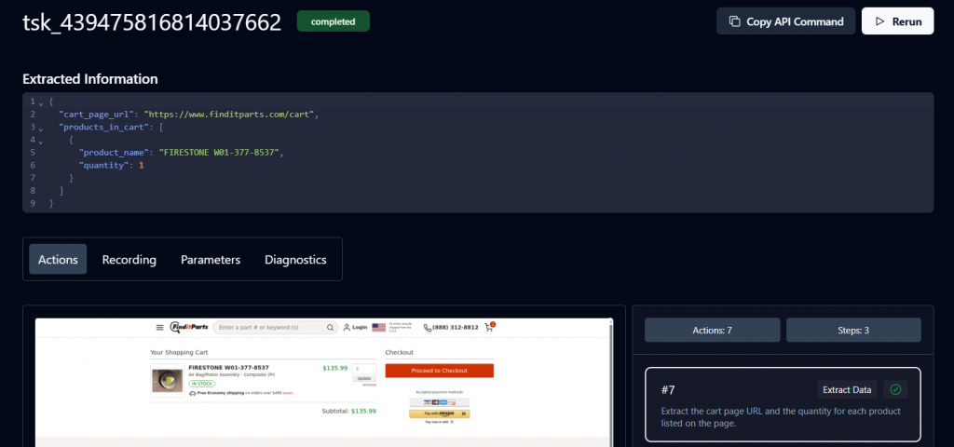Click the green checkmark on action #7

pos(895,389)
